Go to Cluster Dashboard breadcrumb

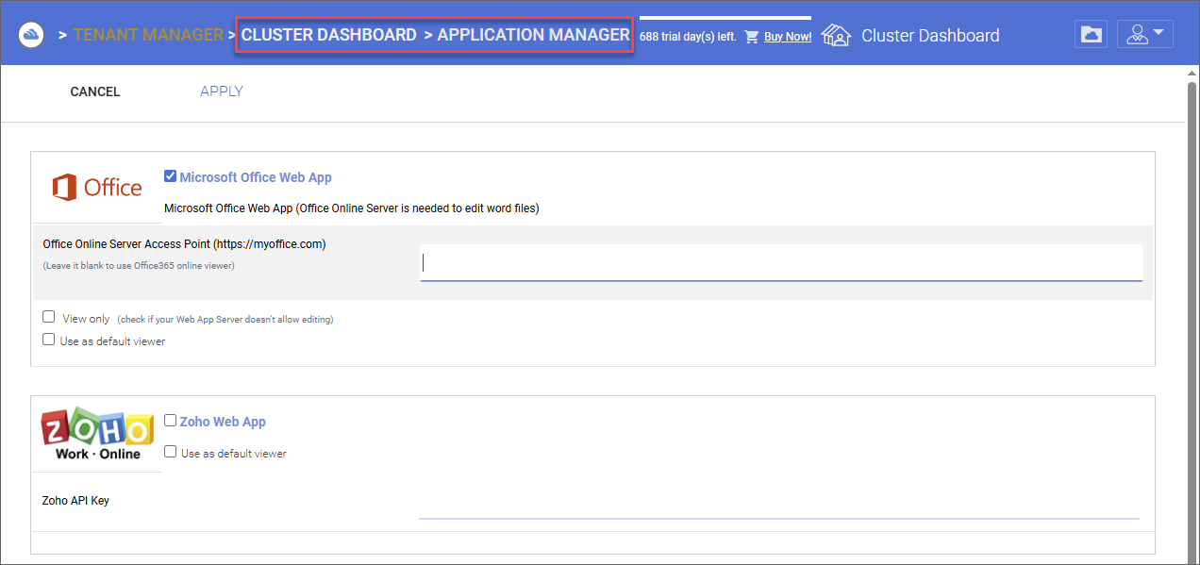[328, 35]
